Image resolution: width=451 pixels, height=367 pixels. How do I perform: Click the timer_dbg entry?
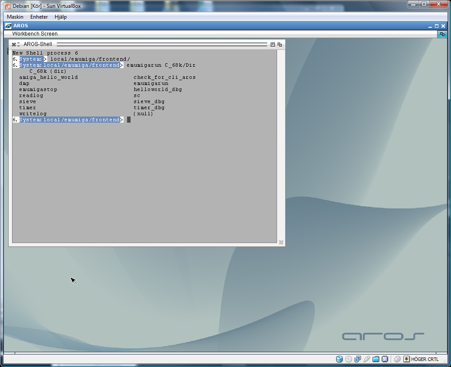(x=149, y=107)
